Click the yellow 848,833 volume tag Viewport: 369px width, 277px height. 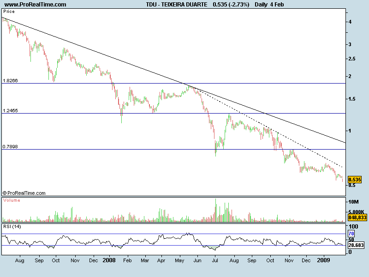click(x=357, y=217)
